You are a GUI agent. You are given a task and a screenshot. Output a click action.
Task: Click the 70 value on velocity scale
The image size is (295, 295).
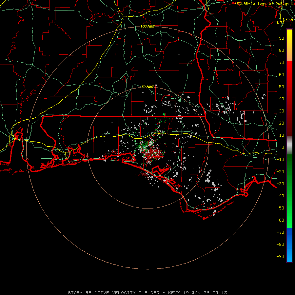click(x=282, y=63)
